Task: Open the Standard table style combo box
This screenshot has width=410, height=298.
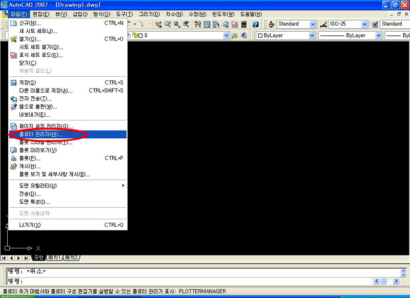Action: click(x=395, y=24)
